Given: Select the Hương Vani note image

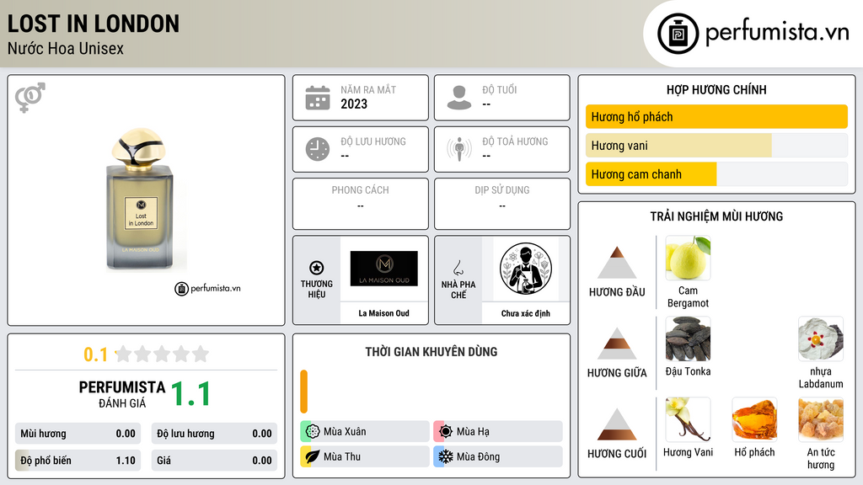Looking at the screenshot, I should tap(688, 419).
